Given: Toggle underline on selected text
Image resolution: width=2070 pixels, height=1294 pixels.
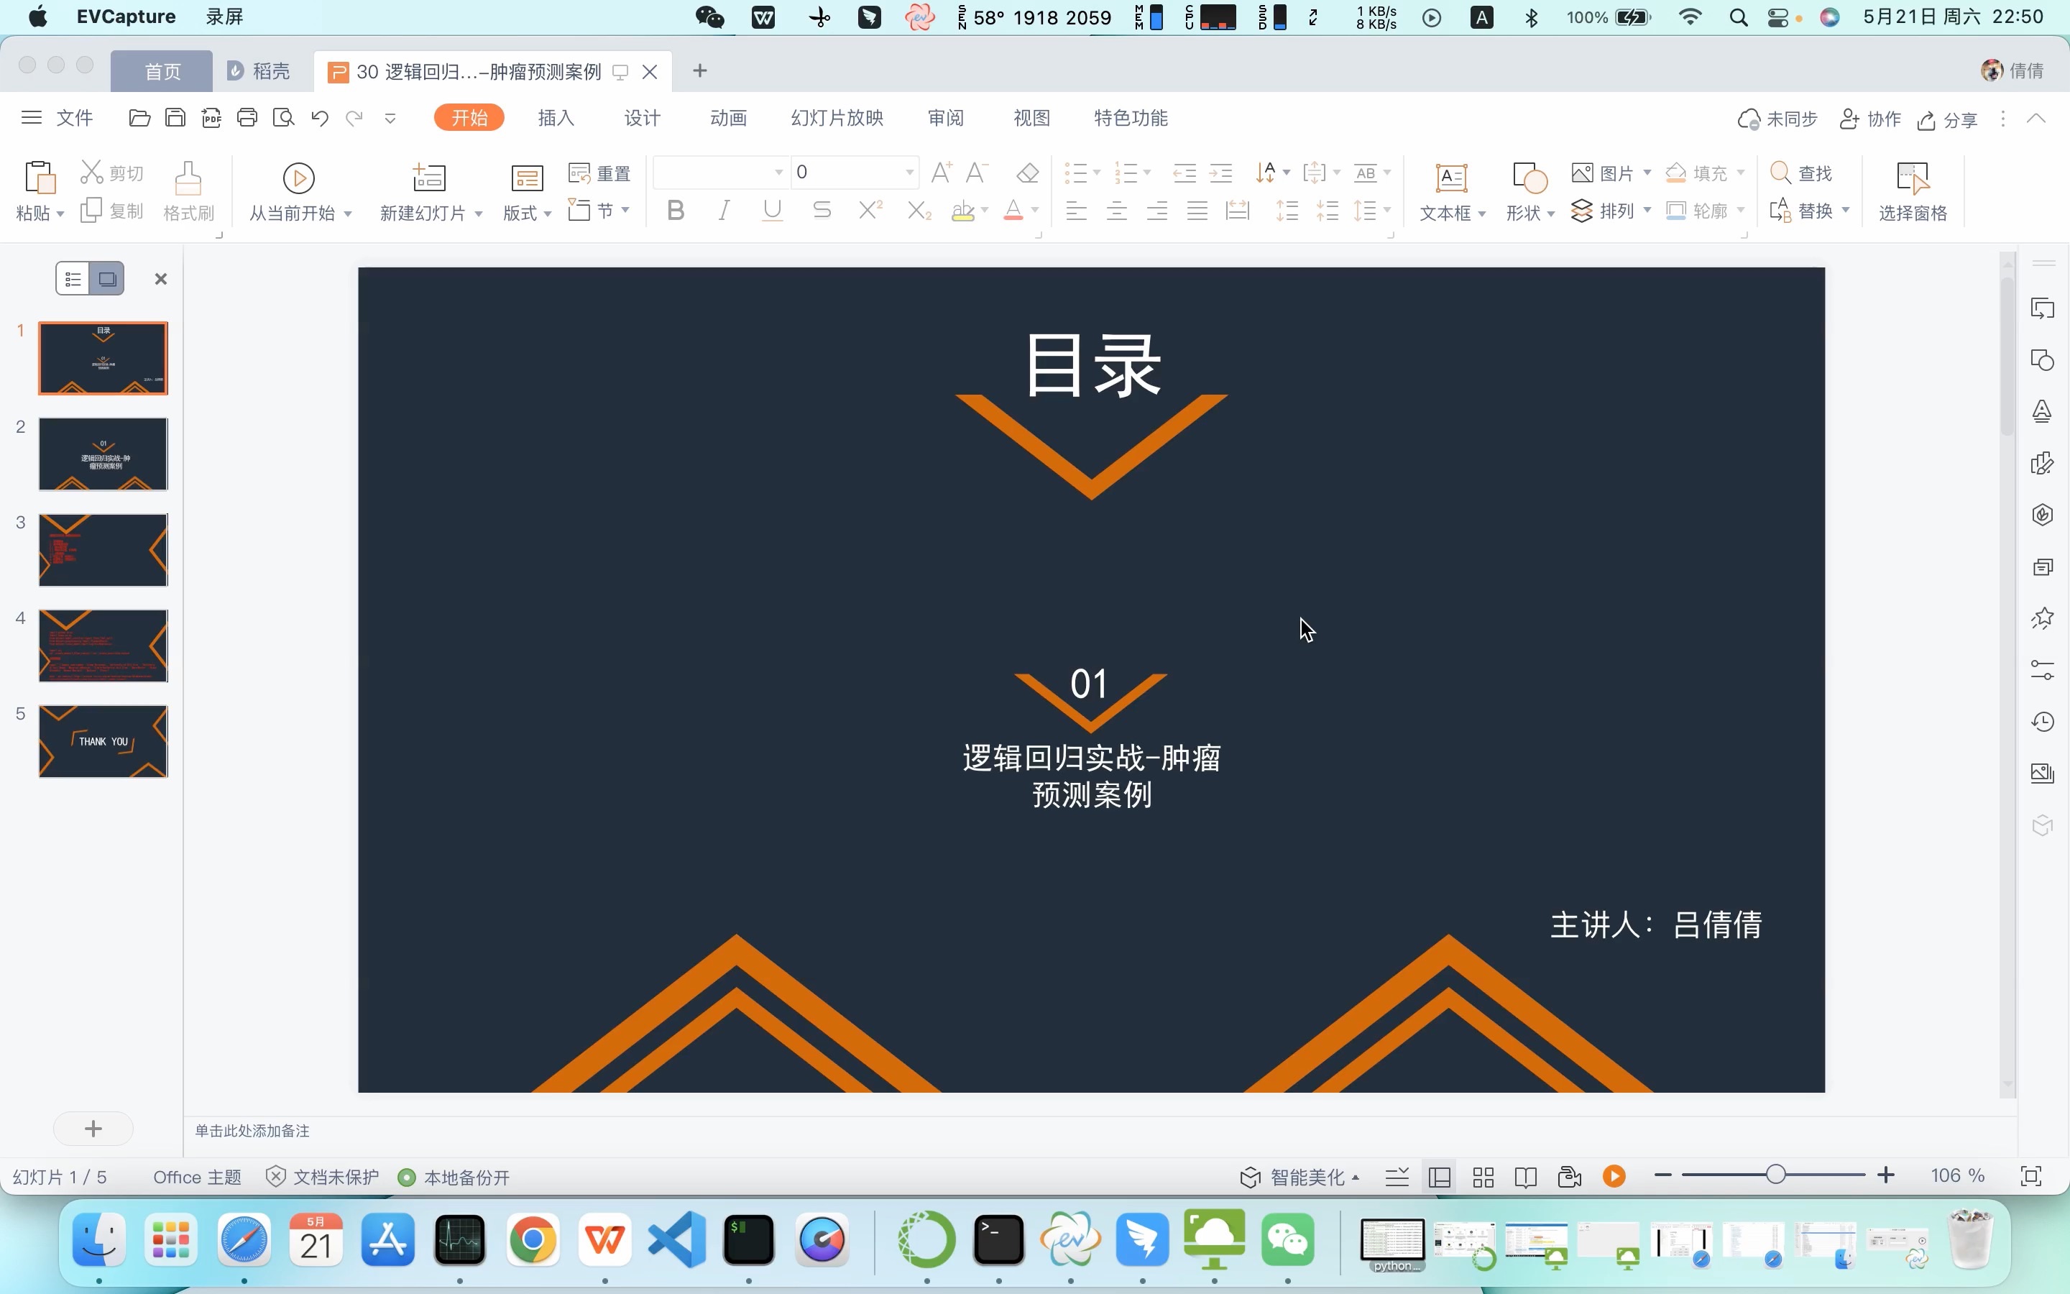Looking at the screenshot, I should 770,210.
